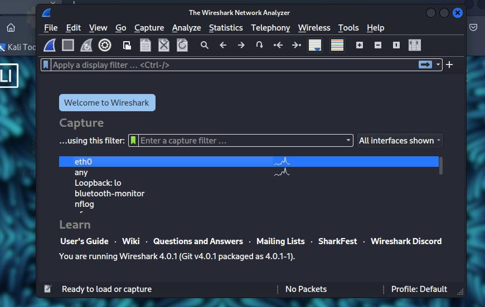Open display filter history dropdown arrow
Image resolution: width=485 pixels, height=307 pixels.
click(438, 65)
